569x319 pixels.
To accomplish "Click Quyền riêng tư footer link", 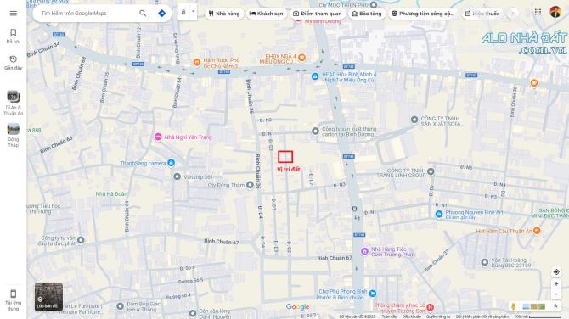I will pos(438,316).
